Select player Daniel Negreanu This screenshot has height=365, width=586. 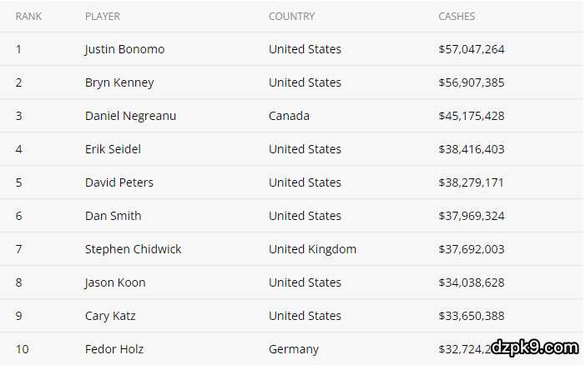[130, 116]
